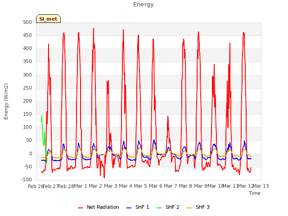Click the 150 y-axis tick value

point(27,114)
